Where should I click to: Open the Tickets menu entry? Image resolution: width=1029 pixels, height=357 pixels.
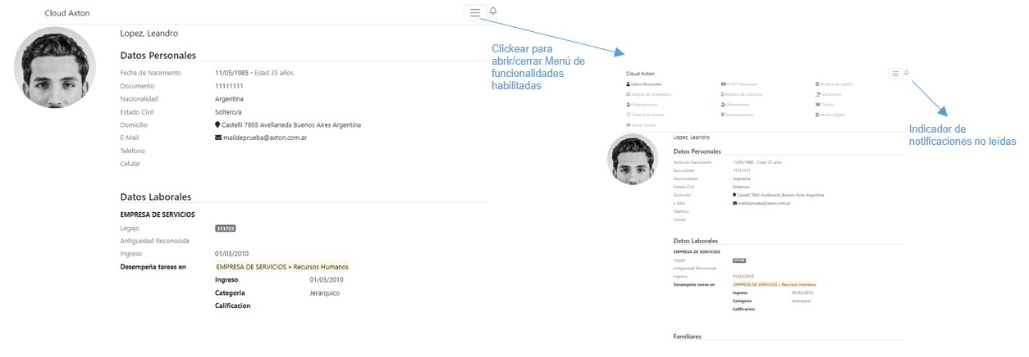[x=825, y=105]
